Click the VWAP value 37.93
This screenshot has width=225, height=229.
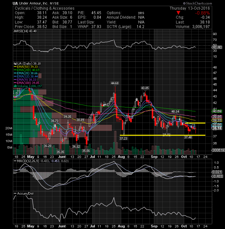[x=96, y=27]
